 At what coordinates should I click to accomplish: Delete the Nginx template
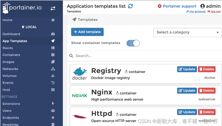tap(207, 91)
